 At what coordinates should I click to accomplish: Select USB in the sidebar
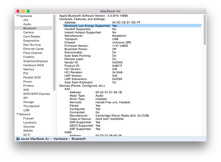[x=26, y=110]
